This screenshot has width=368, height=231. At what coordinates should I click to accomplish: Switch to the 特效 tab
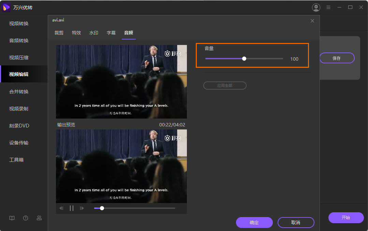point(76,33)
